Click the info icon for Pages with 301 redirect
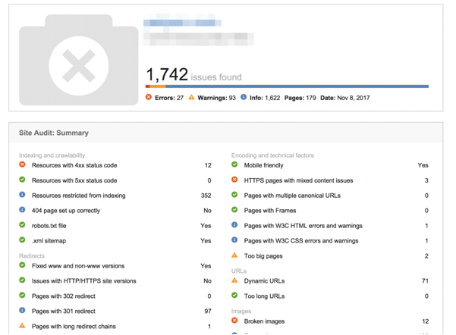 pos(22,311)
